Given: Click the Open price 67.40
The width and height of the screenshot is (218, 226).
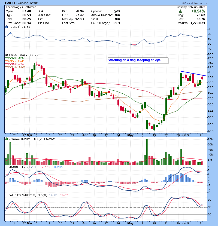Looking at the screenshot, I should (27, 11).
